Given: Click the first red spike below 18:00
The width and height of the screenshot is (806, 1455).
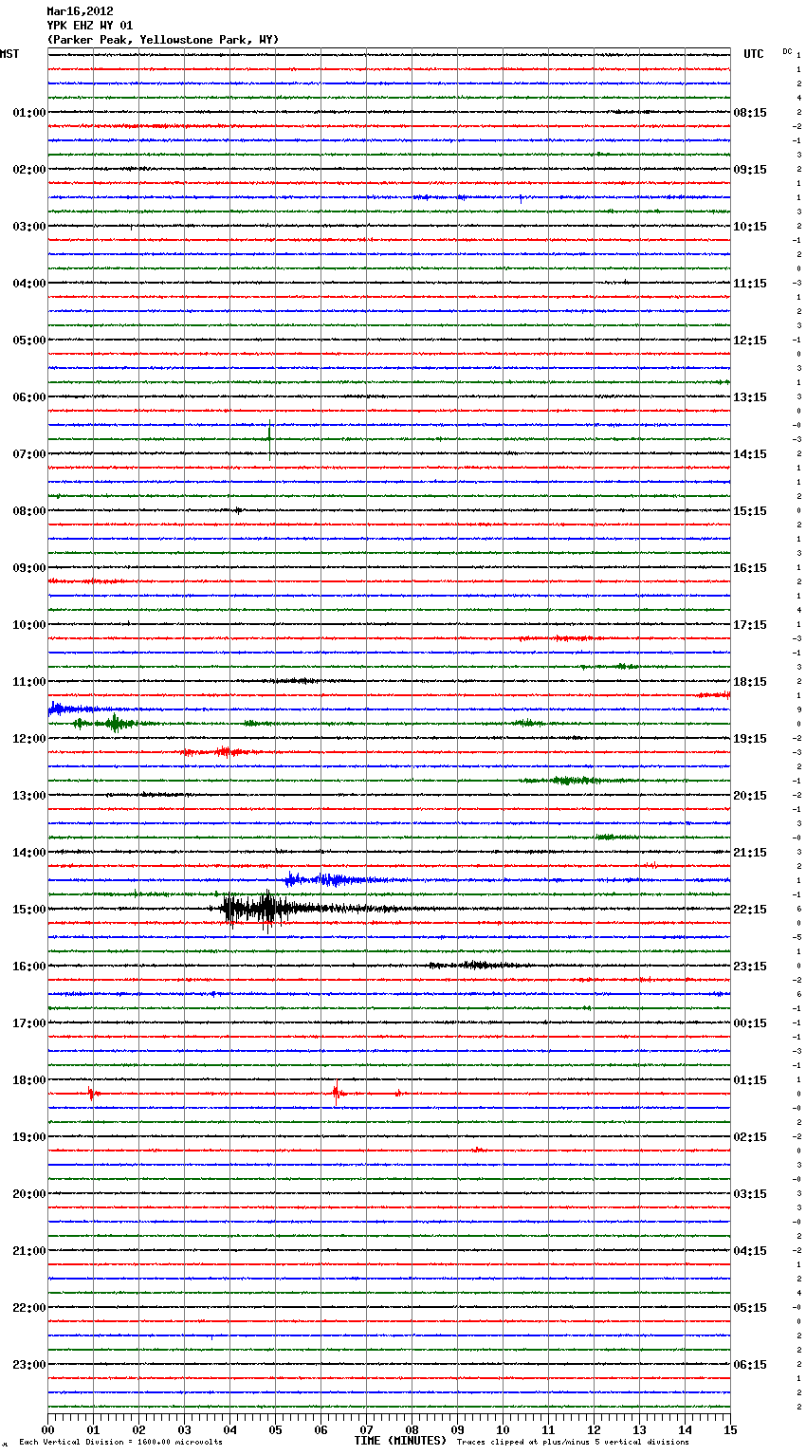Looking at the screenshot, I should (91, 1094).
